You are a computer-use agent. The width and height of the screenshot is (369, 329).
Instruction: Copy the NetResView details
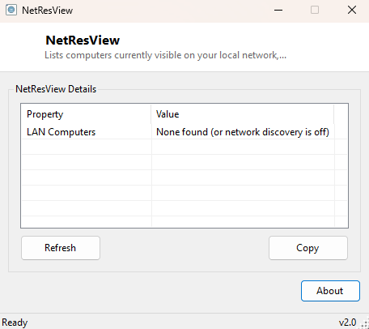pos(308,248)
